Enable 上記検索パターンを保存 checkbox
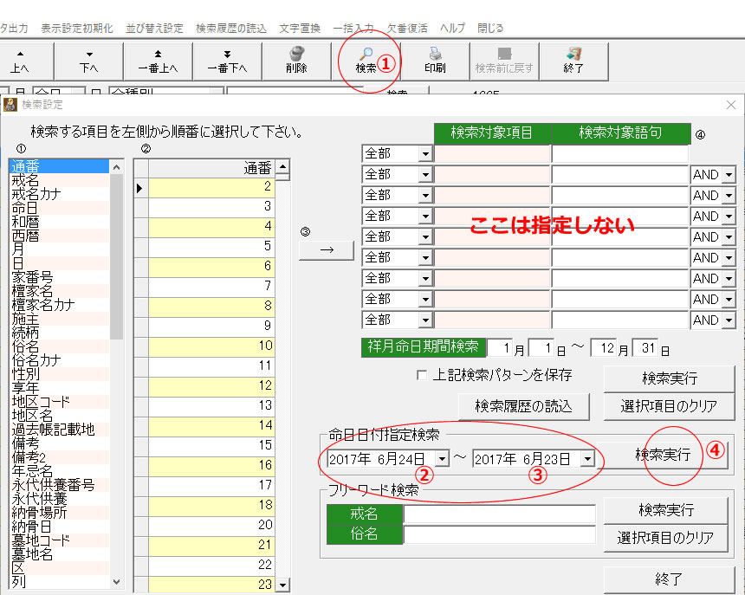The image size is (745, 595). pyautogui.click(x=421, y=375)
